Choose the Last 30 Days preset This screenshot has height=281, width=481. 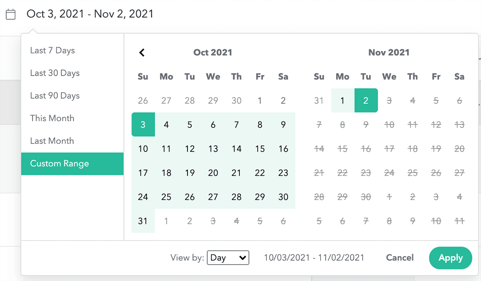(x=55, y=73)
